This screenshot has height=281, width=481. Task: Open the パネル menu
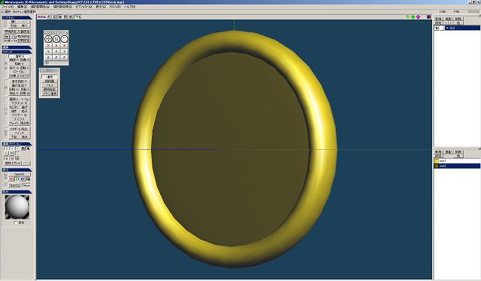115,7
